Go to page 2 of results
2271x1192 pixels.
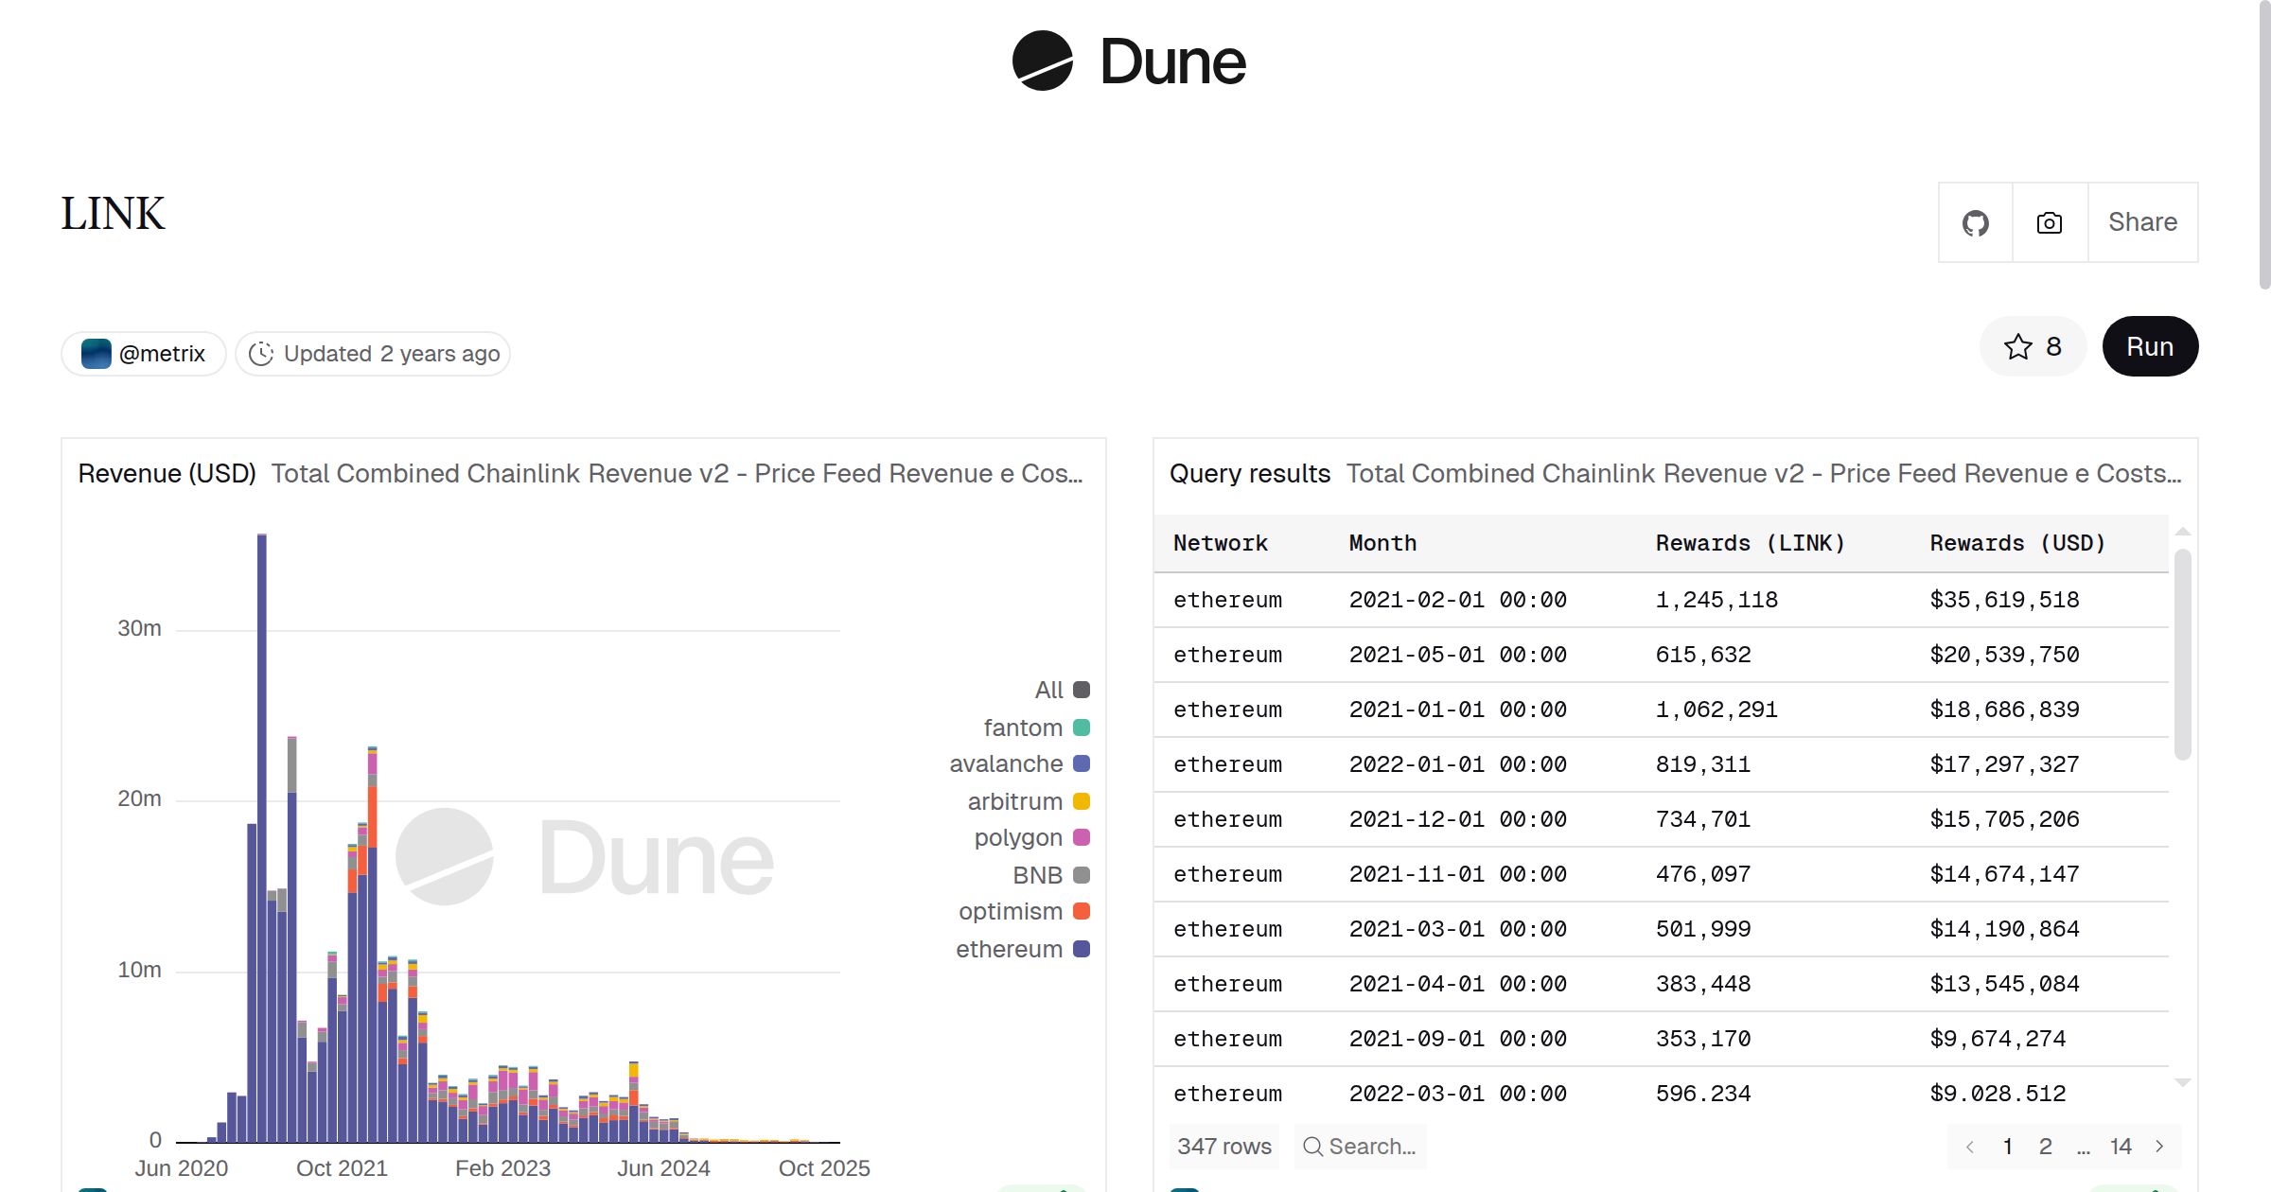pos(2045,1147)
